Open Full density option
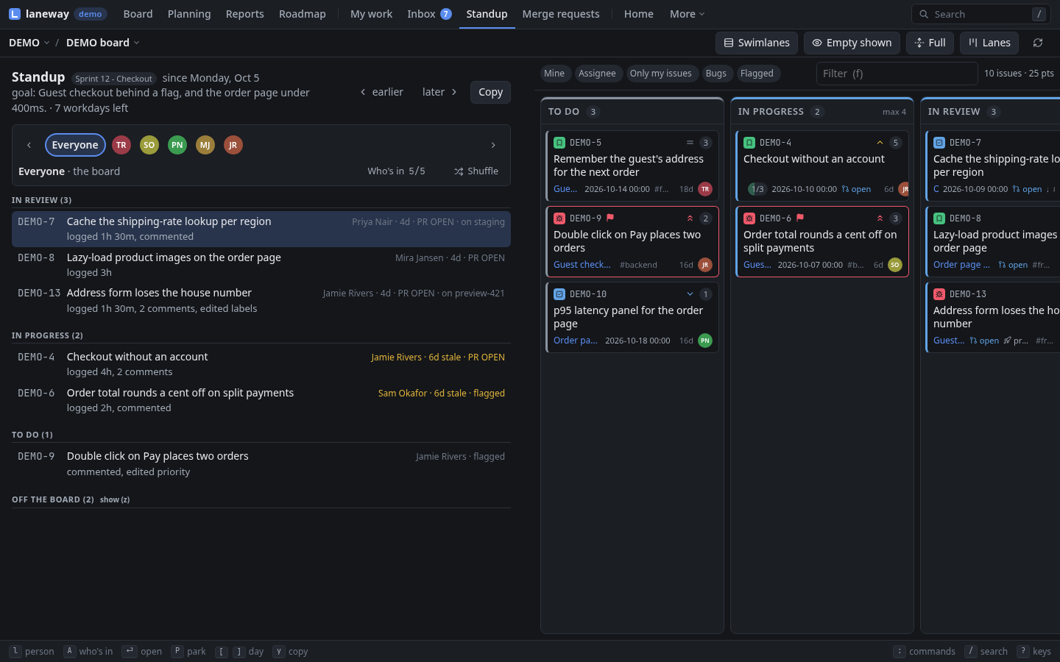1060x662 pixels. pos(930,43)
